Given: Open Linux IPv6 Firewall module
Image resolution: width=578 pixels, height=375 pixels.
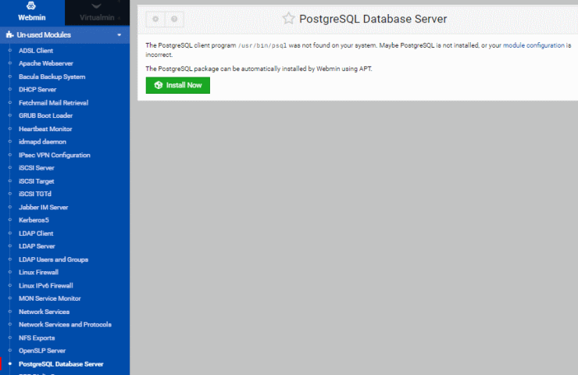Looking at the screenshot, I should pyautogui.click(x=46, y=286).
